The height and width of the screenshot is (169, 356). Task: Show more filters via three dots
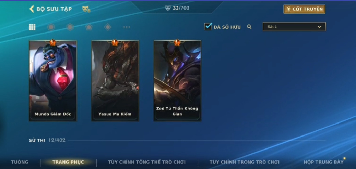pos(127,27)
